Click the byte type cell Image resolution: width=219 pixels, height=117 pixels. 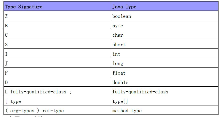[x=118, y=26]
